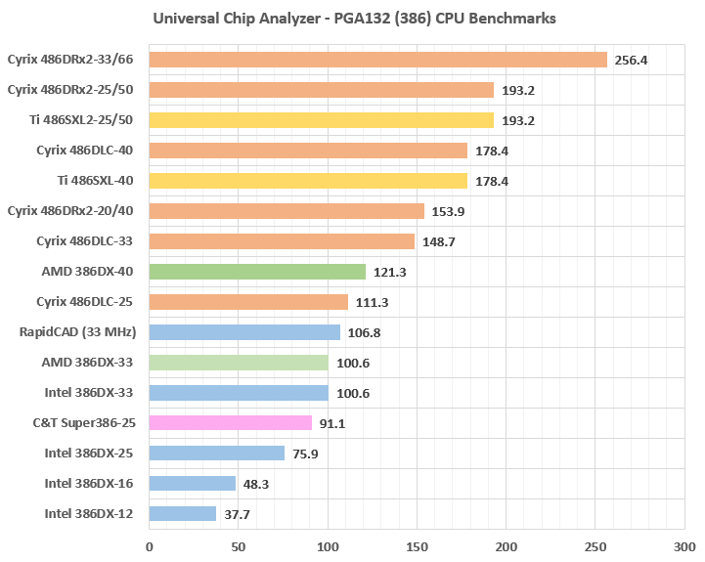
Task: Click the 48.3 data value
Action: click(256, 484)
